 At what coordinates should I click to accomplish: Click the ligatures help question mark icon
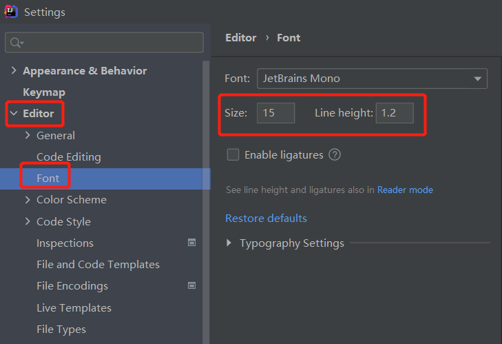(335, 155)
